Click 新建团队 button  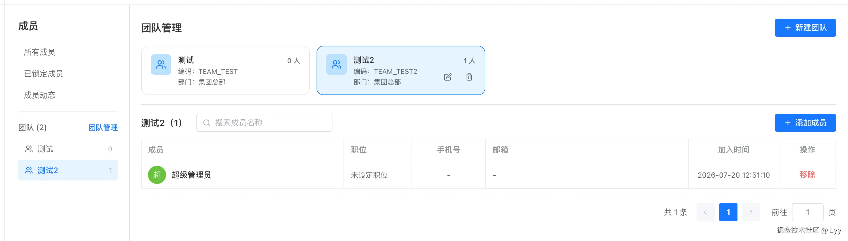point(805,28)
